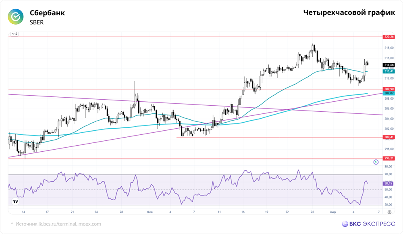Image resolution: width=403 pixels, height=234 pixels.
Task: Click the date label 11 on time axis
Action: (219, 212)
